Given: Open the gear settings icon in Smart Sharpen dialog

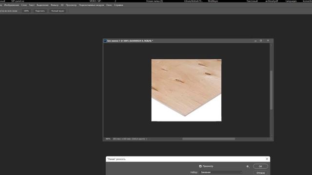Looking at the screenshot, I should pyautogui.click(x=248, y=166).
